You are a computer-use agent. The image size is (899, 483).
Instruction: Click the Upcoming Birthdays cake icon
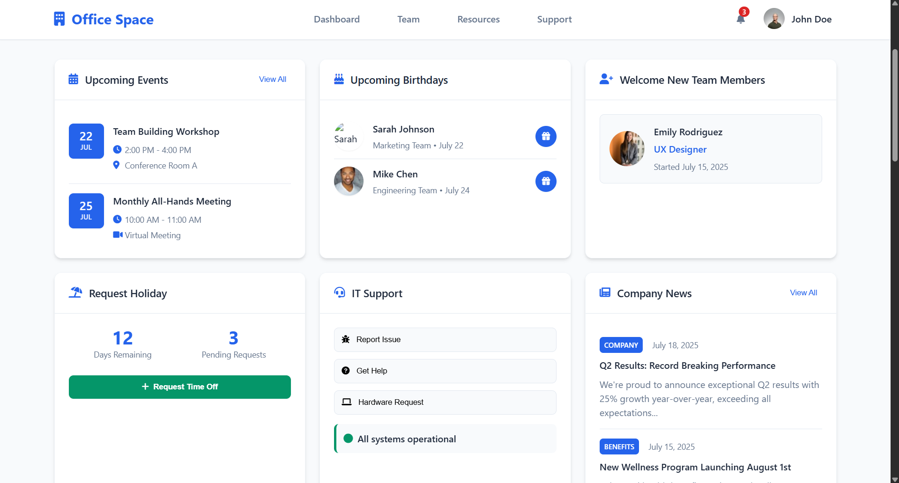coord(339,79)
